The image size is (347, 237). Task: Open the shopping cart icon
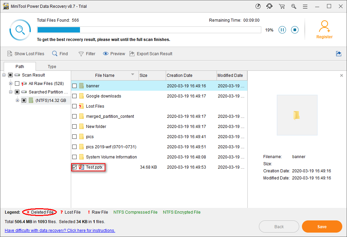pos(282,6)
